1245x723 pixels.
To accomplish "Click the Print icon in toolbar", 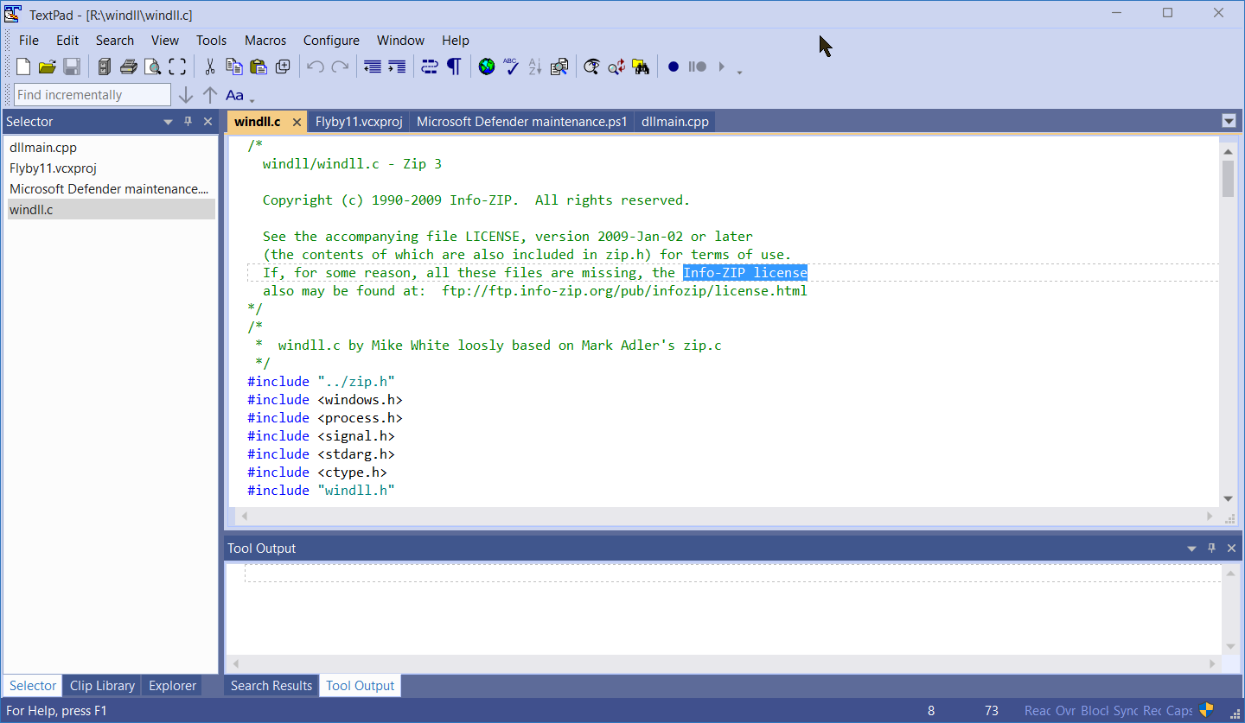I will click(129, 67).
